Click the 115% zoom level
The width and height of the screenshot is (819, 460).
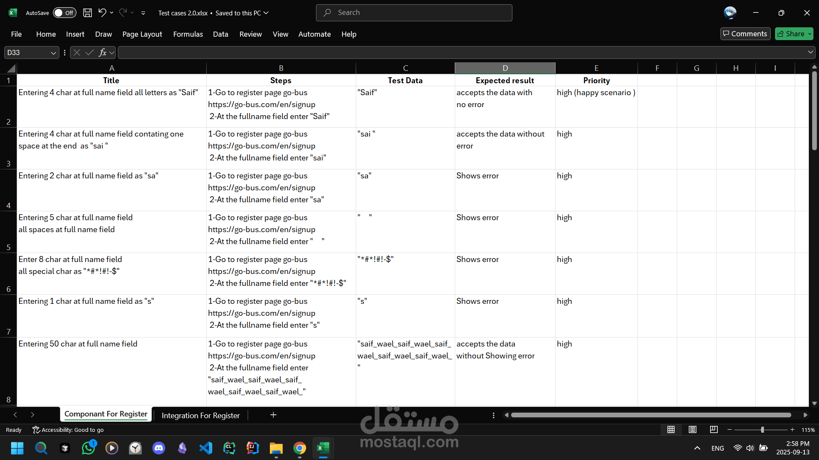coord(808,430)
